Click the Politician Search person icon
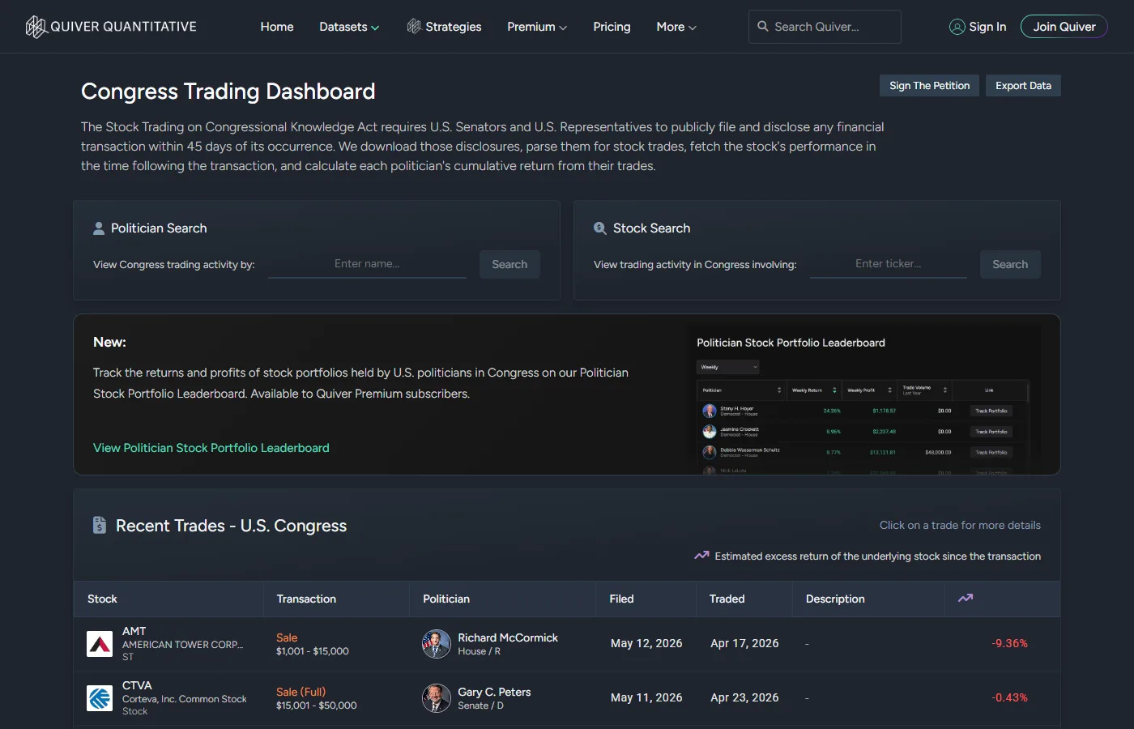Screen dimensions: 1134x729 pyautogui.click(x=99, y=228)
